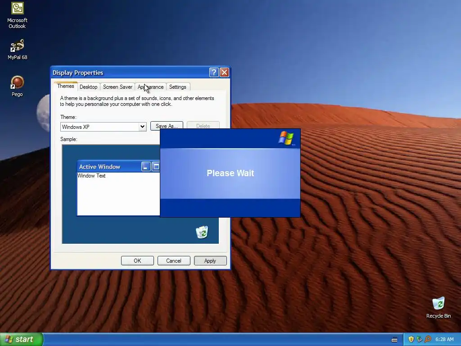
Task: Open the Screen Saver tab
Action: (118, 87)
